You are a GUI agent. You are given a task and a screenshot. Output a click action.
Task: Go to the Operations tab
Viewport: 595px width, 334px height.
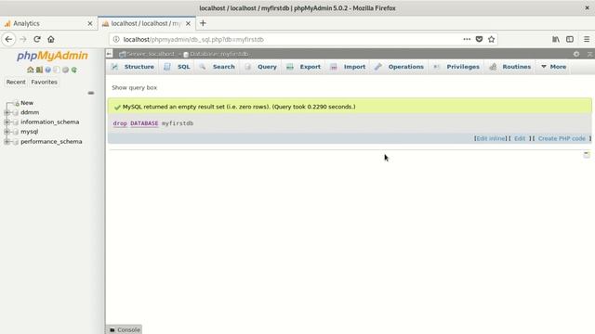click(399, 67)
